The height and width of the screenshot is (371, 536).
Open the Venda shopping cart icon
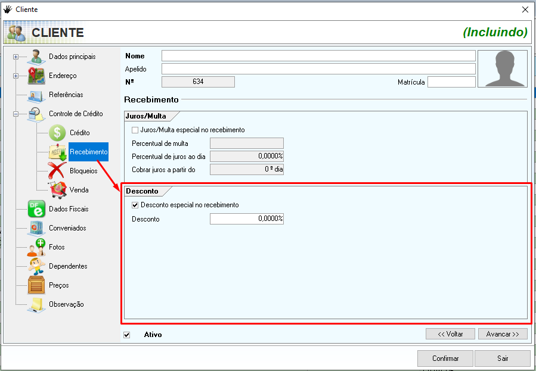pyautogui.click(x=57, y=190)
